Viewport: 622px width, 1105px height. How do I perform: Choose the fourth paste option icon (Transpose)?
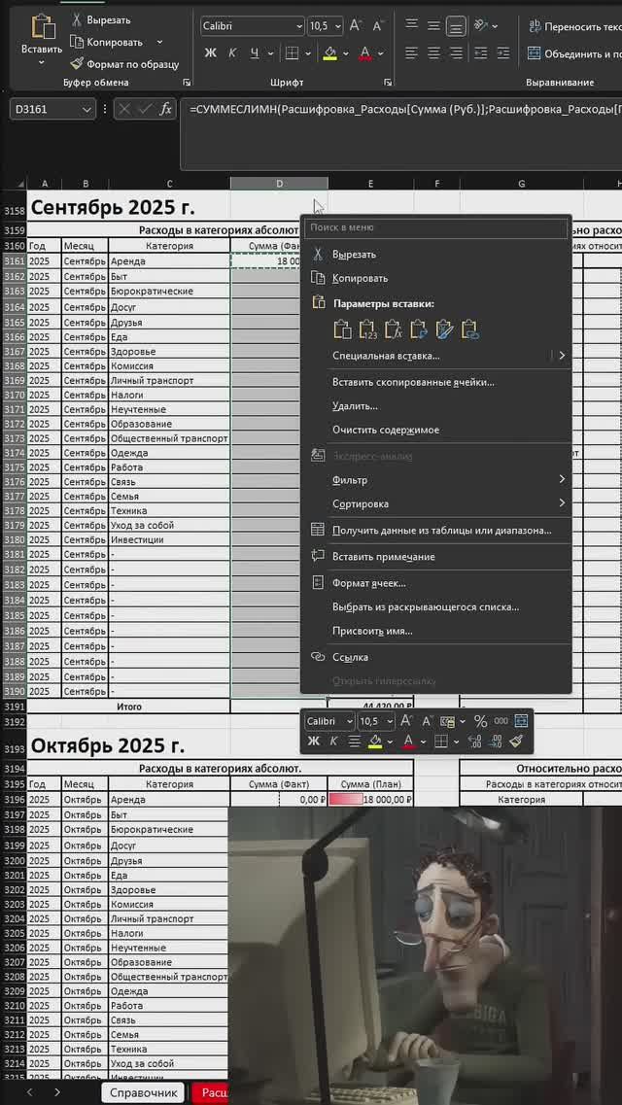tap(419, 329)
